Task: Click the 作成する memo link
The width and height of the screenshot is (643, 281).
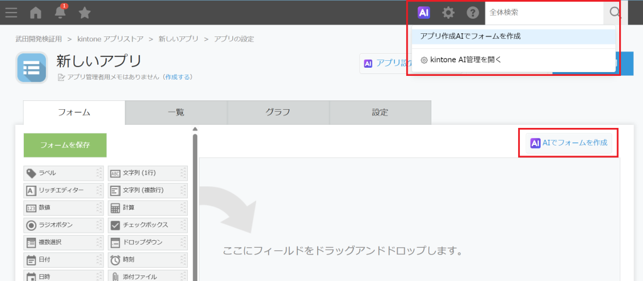Action: 178,77
